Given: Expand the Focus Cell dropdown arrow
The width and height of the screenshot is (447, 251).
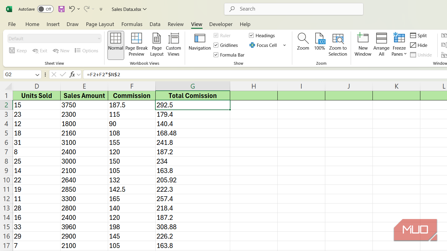Looking at the screenshot, I should point(284,45).
